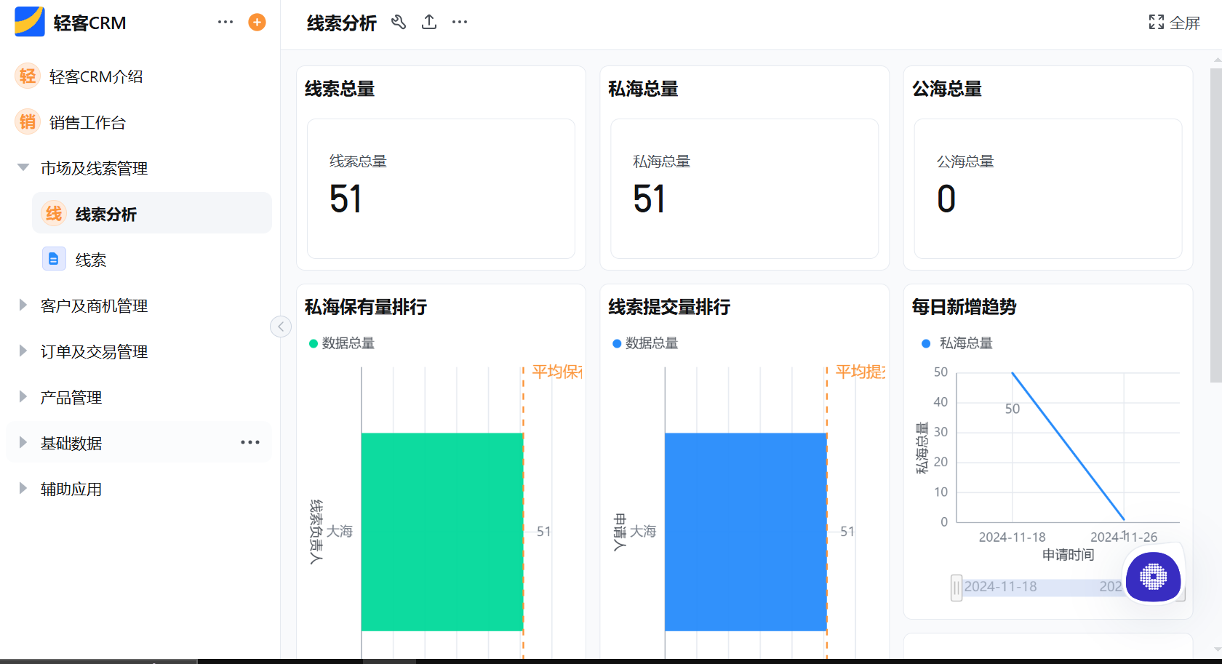
Task: Click the orange plus icon in the sidebar header
Action: click(x=256, y=22)
